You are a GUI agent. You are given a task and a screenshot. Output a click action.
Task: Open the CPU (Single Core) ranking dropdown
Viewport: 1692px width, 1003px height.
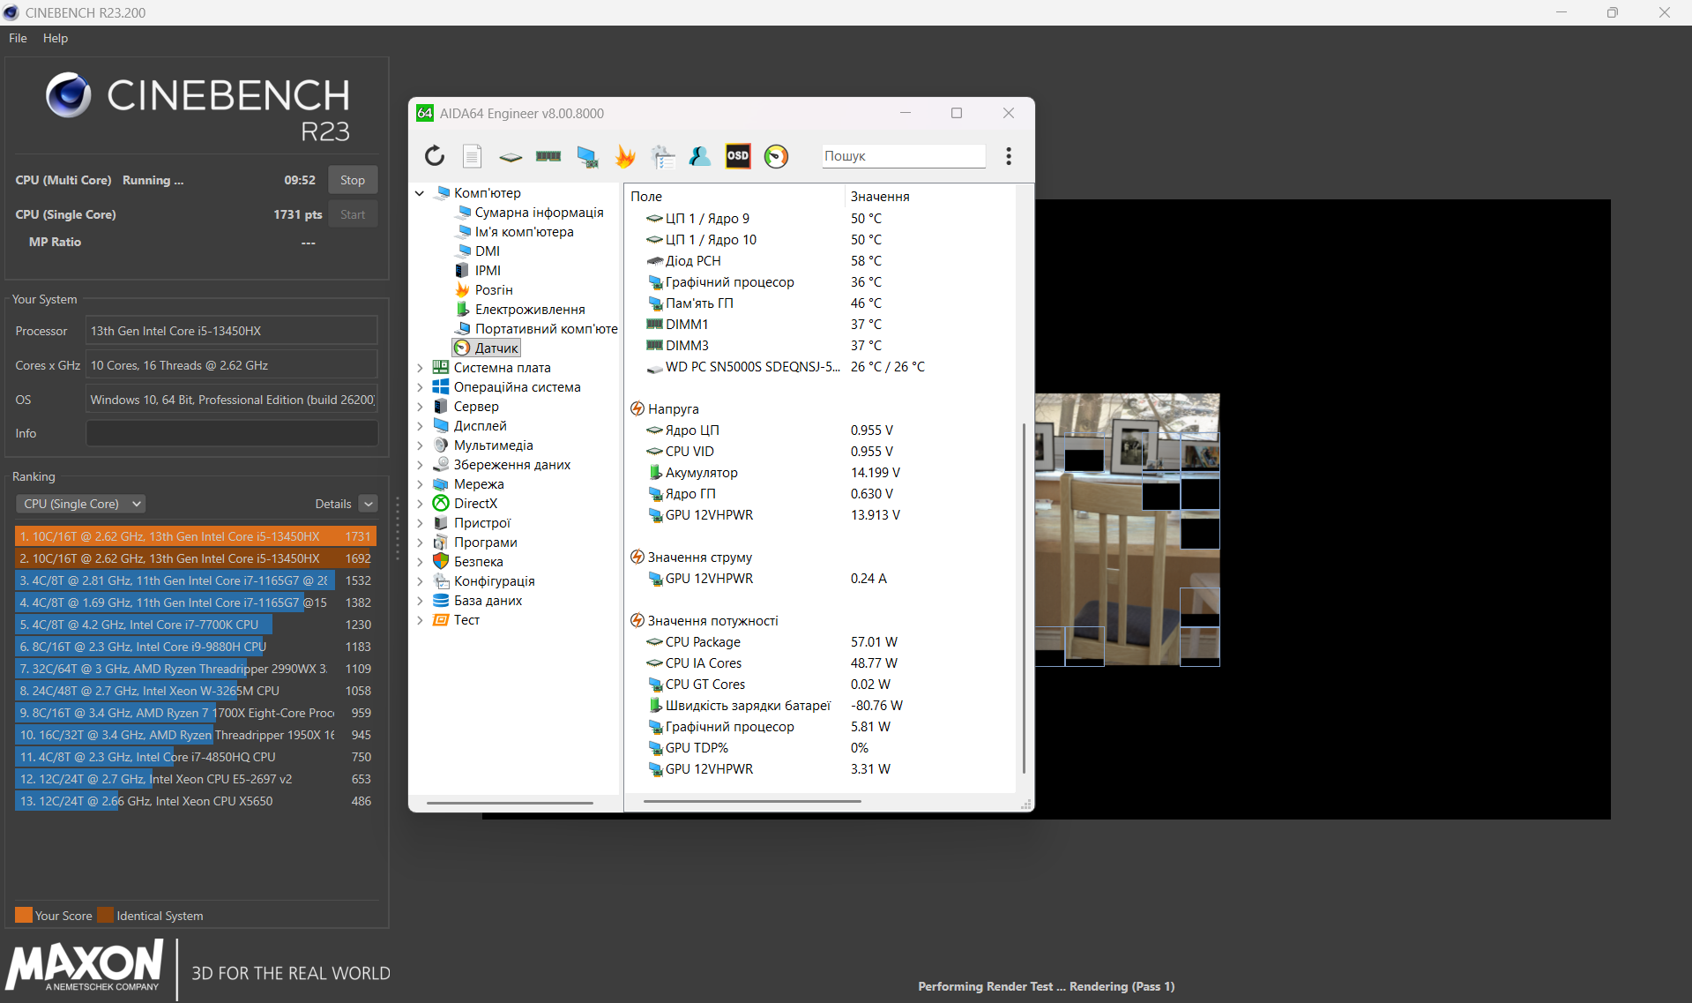tap(80, 504)
